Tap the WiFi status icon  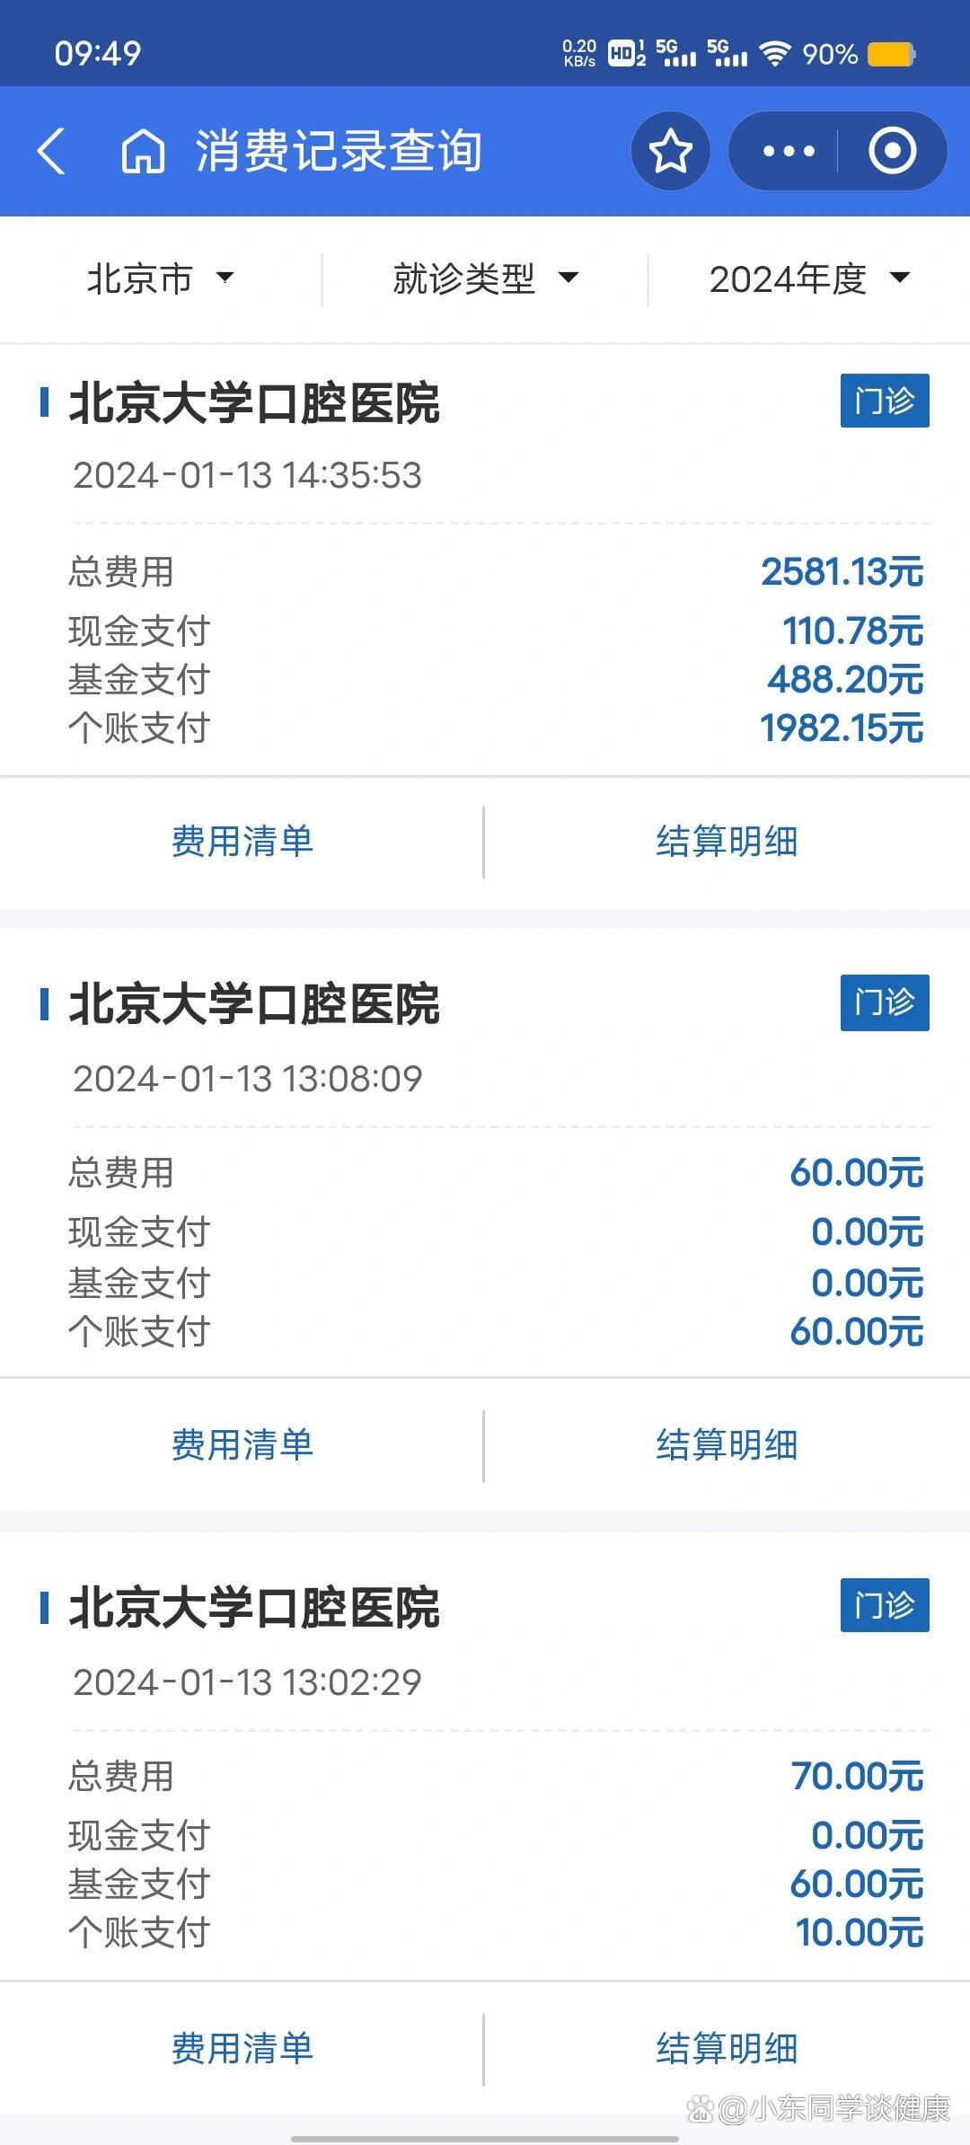point(774,54)
